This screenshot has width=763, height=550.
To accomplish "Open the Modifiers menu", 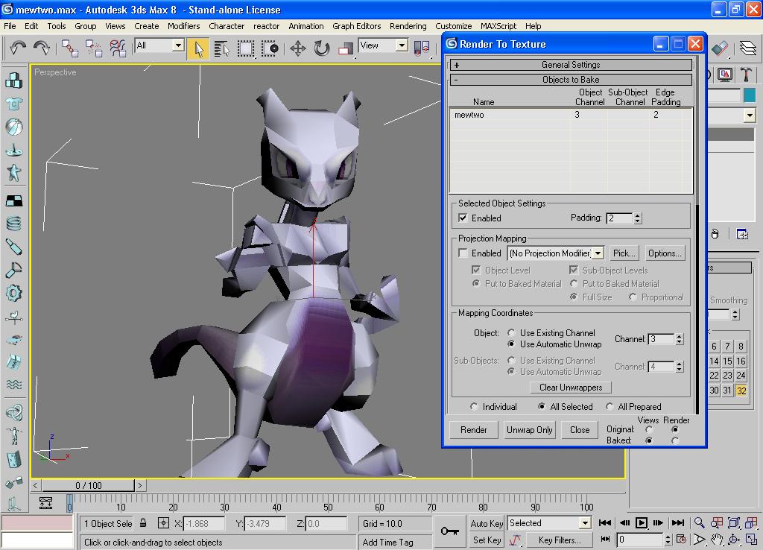I will [x=183, y=25].
